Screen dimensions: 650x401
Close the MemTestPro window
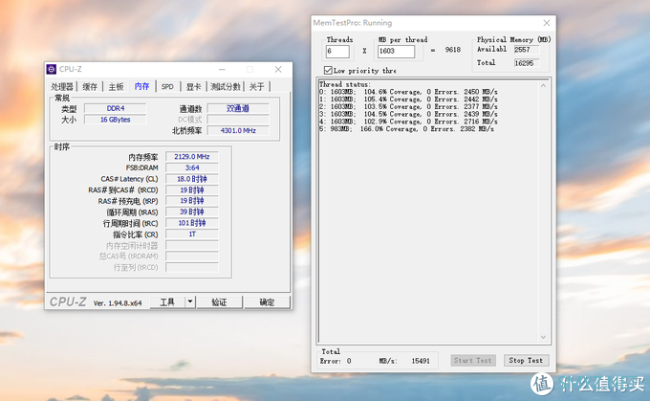coord(547,23)
